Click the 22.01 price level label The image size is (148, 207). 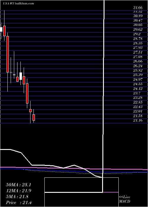click(x=138, y=111)
